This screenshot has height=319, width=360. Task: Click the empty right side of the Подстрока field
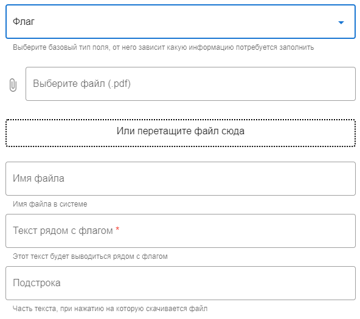coord(275,283)
